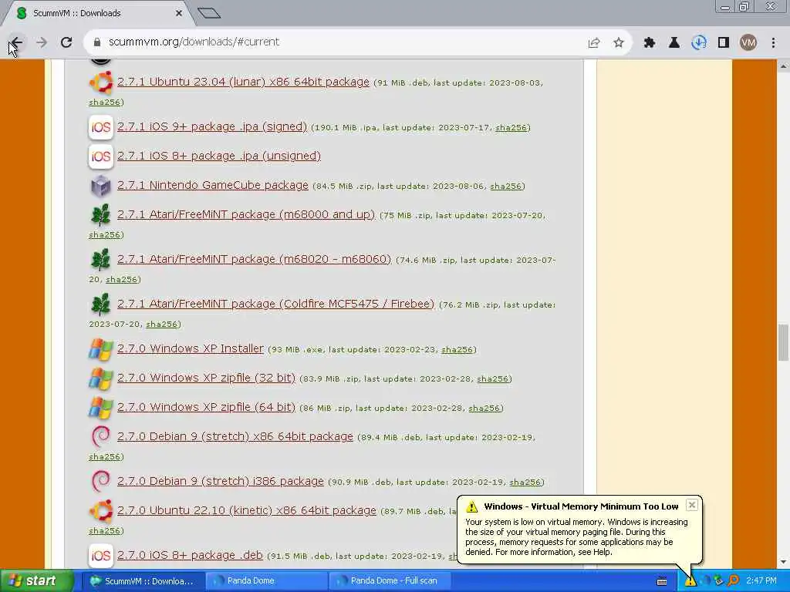Click the Windows flag icon beside XP zipfile 32 bit
Screen dimensions: 790x592
point(101,378)
